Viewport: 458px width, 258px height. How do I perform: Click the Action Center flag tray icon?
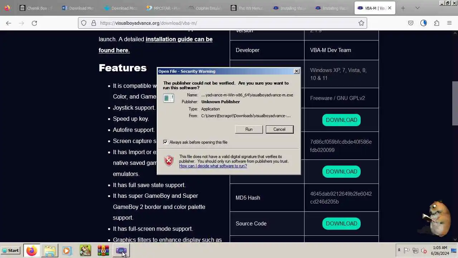pos(407,250)
